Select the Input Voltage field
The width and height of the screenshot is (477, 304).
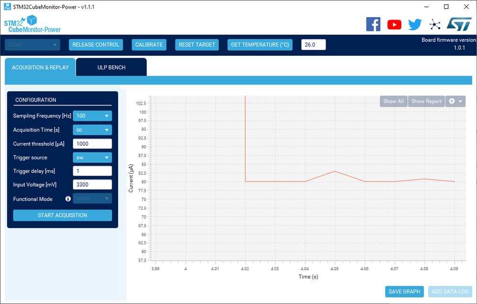(x=92, y=185)
